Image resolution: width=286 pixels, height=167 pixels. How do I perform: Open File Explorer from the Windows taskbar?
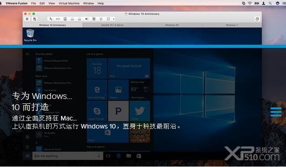tap(129, 156)
